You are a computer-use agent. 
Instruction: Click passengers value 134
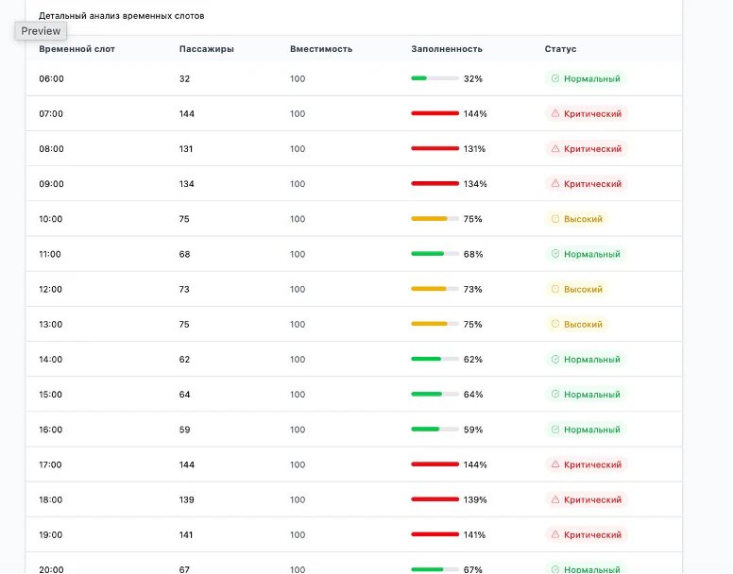point(186,184)
